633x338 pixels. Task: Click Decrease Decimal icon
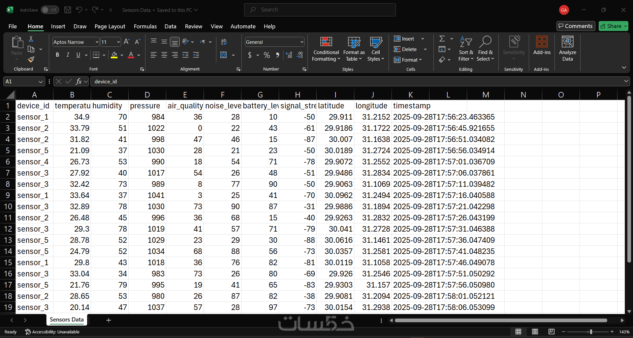(x=300, y=55)
